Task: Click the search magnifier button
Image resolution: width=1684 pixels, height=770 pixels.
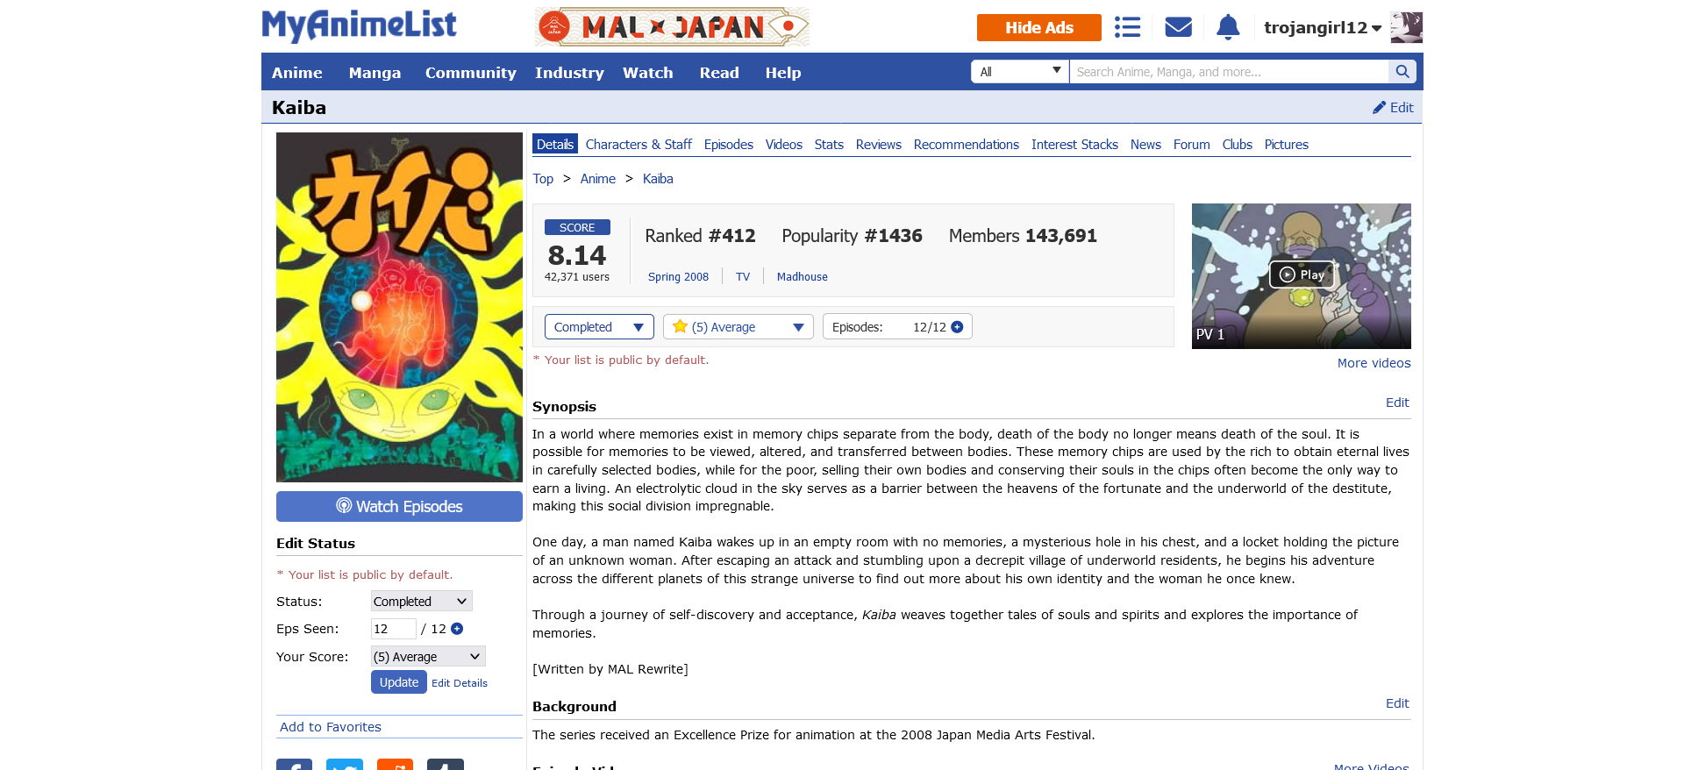Action: point(1402,72)
